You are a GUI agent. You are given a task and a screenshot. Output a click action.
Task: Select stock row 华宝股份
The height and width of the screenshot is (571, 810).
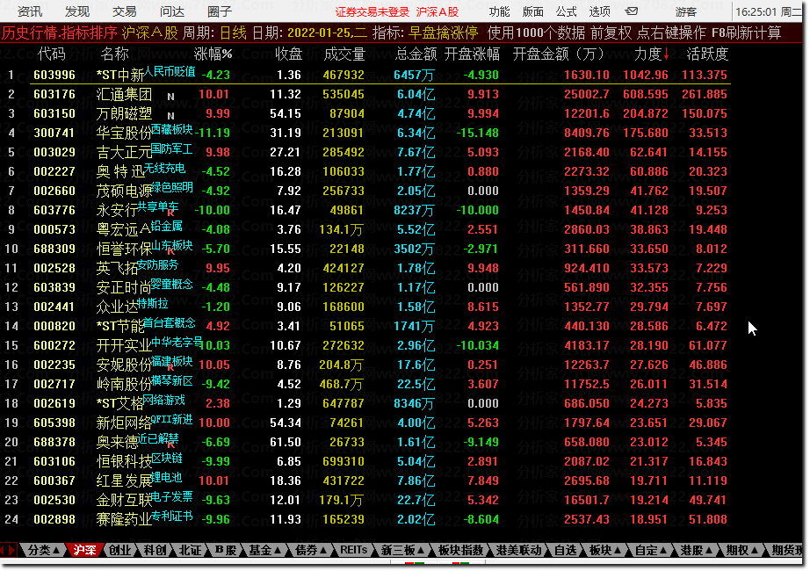click(x=365, y=133)
